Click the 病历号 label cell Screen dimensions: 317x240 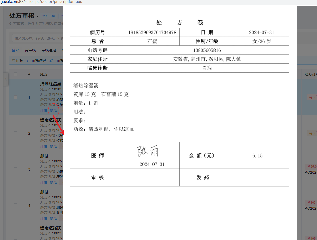click(98, 32)
